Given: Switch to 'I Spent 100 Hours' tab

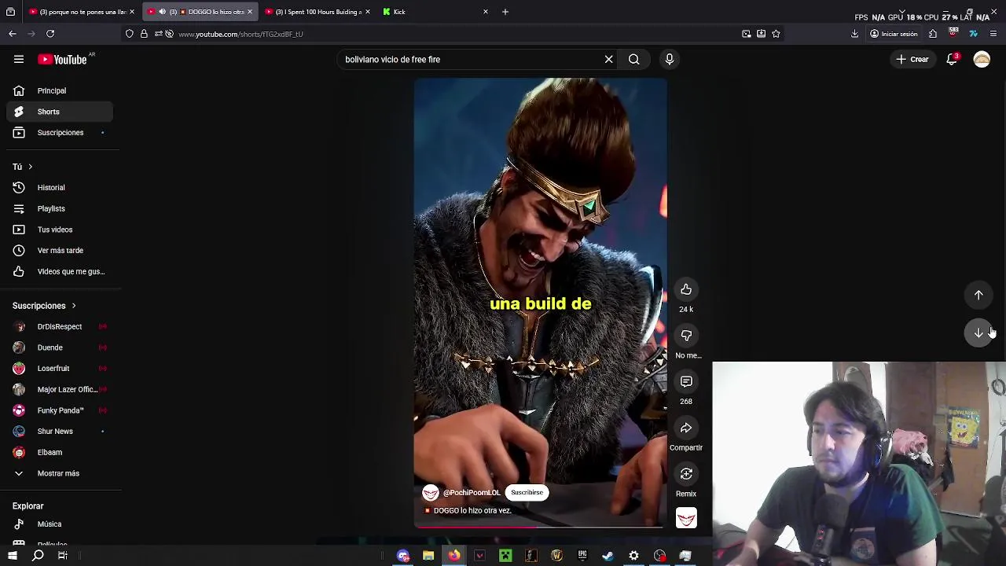Looking at the screenshot, I should tap(316, 12).
